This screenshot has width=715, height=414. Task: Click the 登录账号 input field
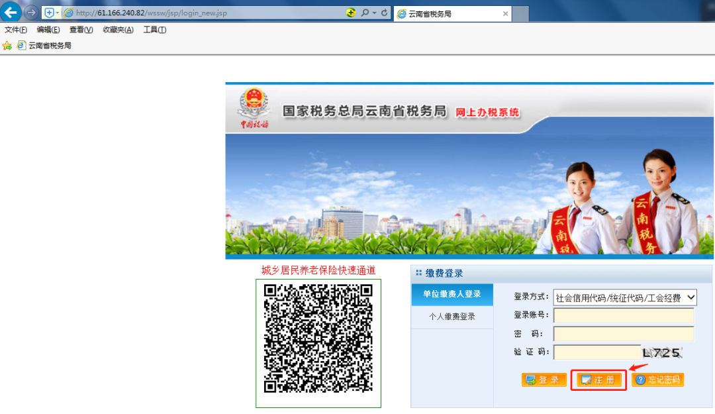[624, 315]
